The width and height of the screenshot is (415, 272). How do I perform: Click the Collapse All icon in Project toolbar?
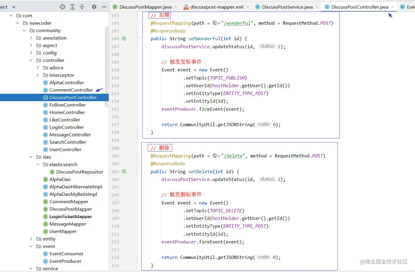tap(82, 7)
